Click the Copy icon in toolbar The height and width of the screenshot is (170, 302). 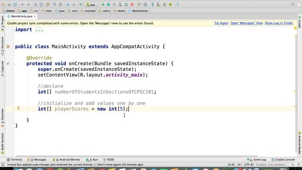pos(41,4)
